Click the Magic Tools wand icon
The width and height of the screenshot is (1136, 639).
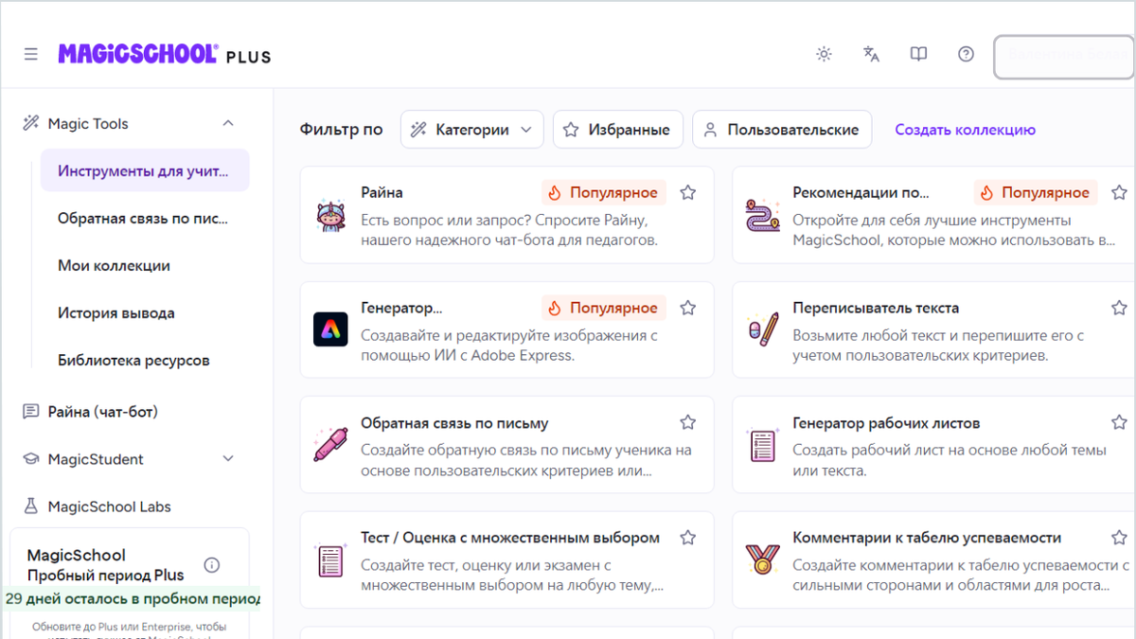click(31, 123)
